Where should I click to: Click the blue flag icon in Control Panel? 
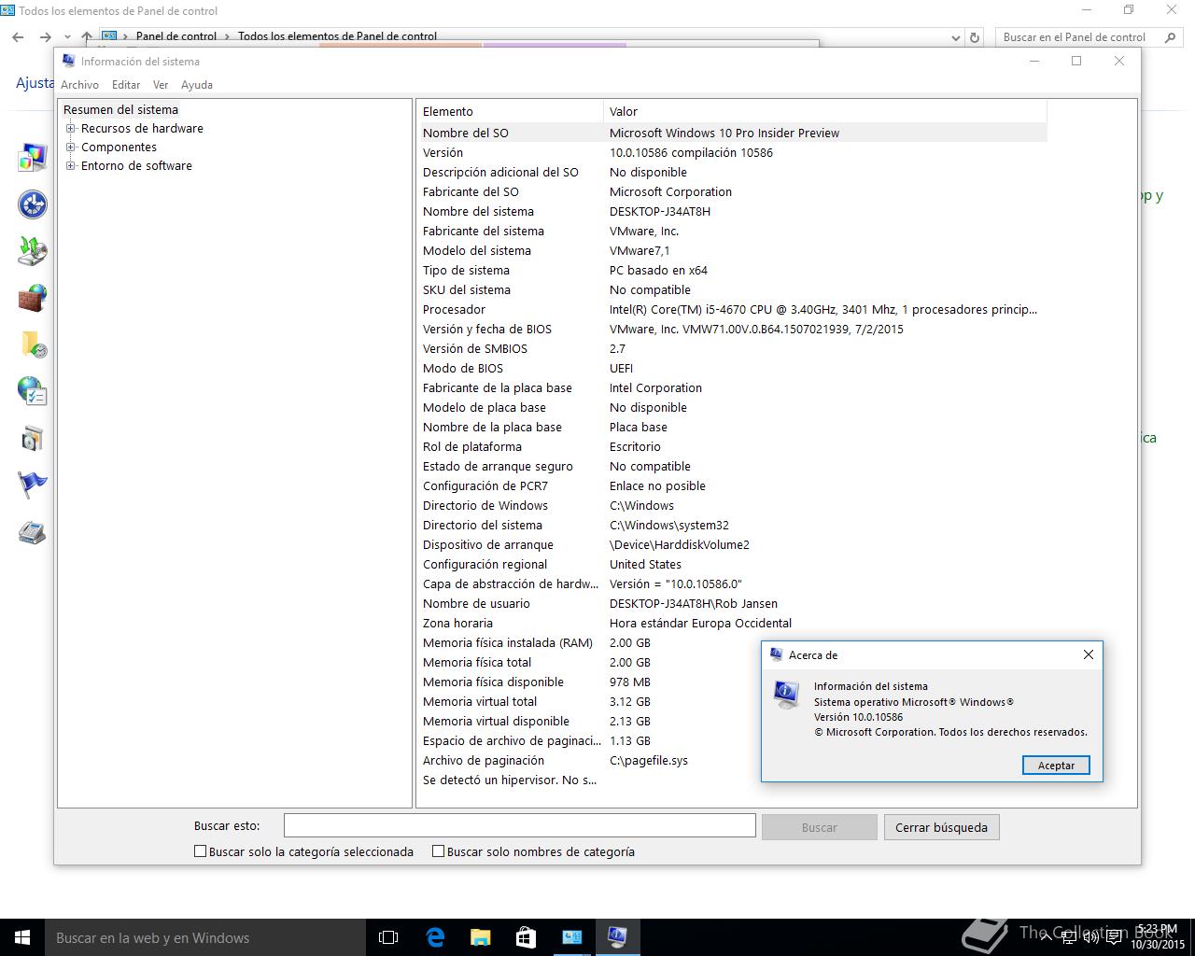(32, 485)
